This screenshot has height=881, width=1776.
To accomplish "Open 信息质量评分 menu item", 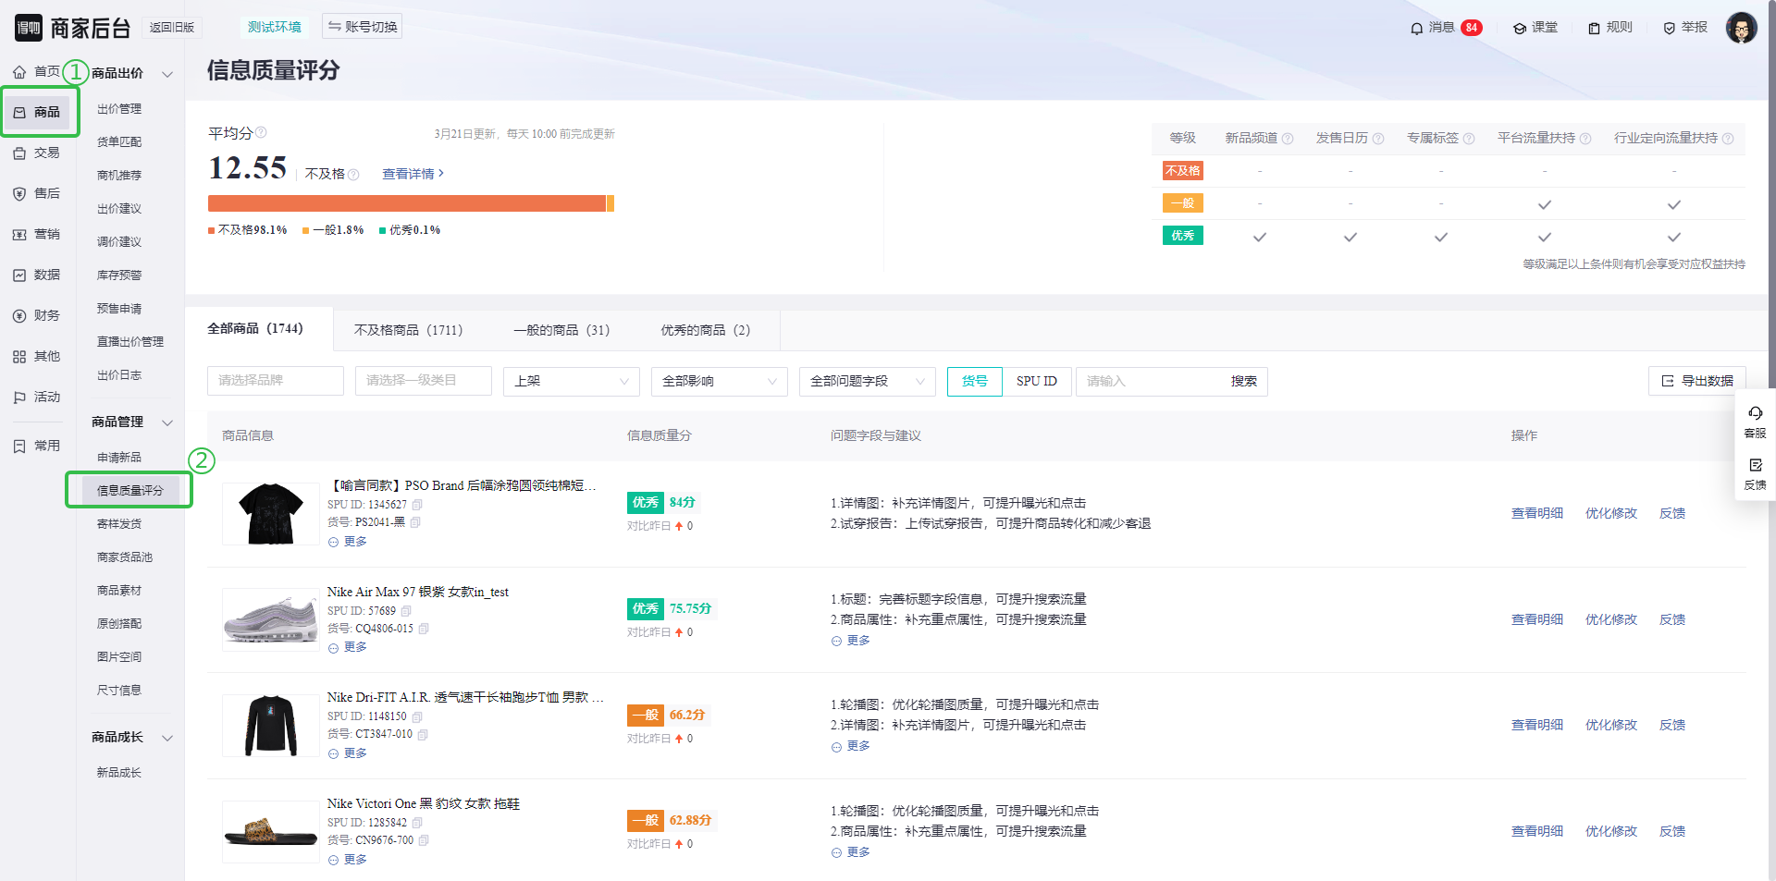I will pyautogui.click(x=130, y=491).
